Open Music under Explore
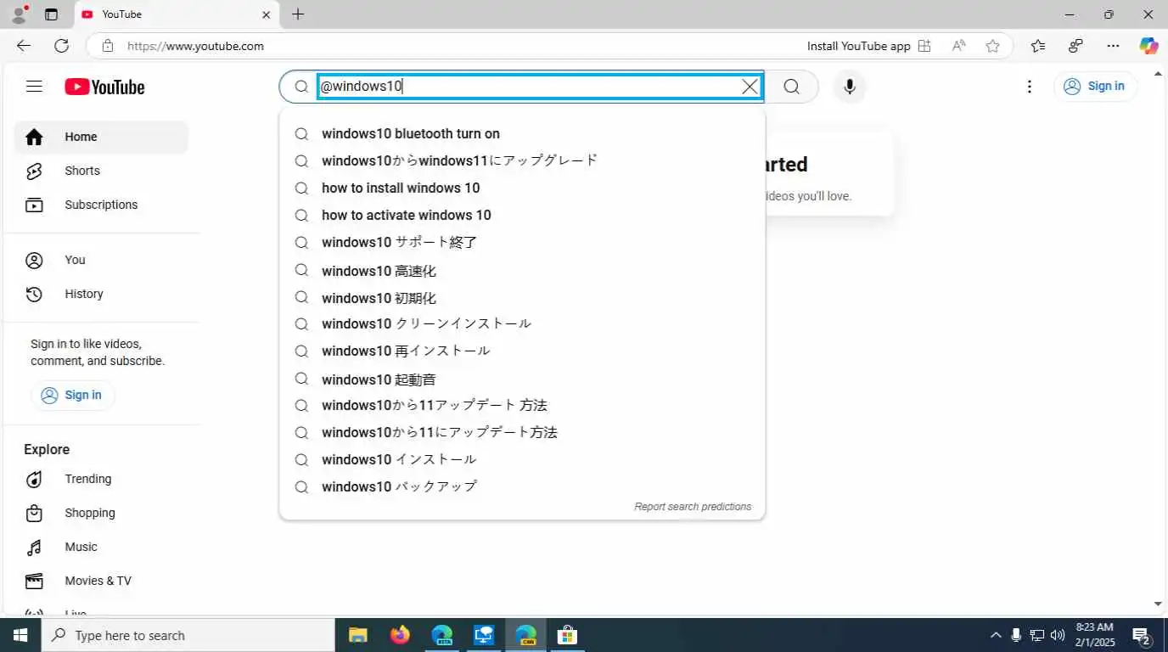Screen dimensions: 1168x652 coord(101,547)
